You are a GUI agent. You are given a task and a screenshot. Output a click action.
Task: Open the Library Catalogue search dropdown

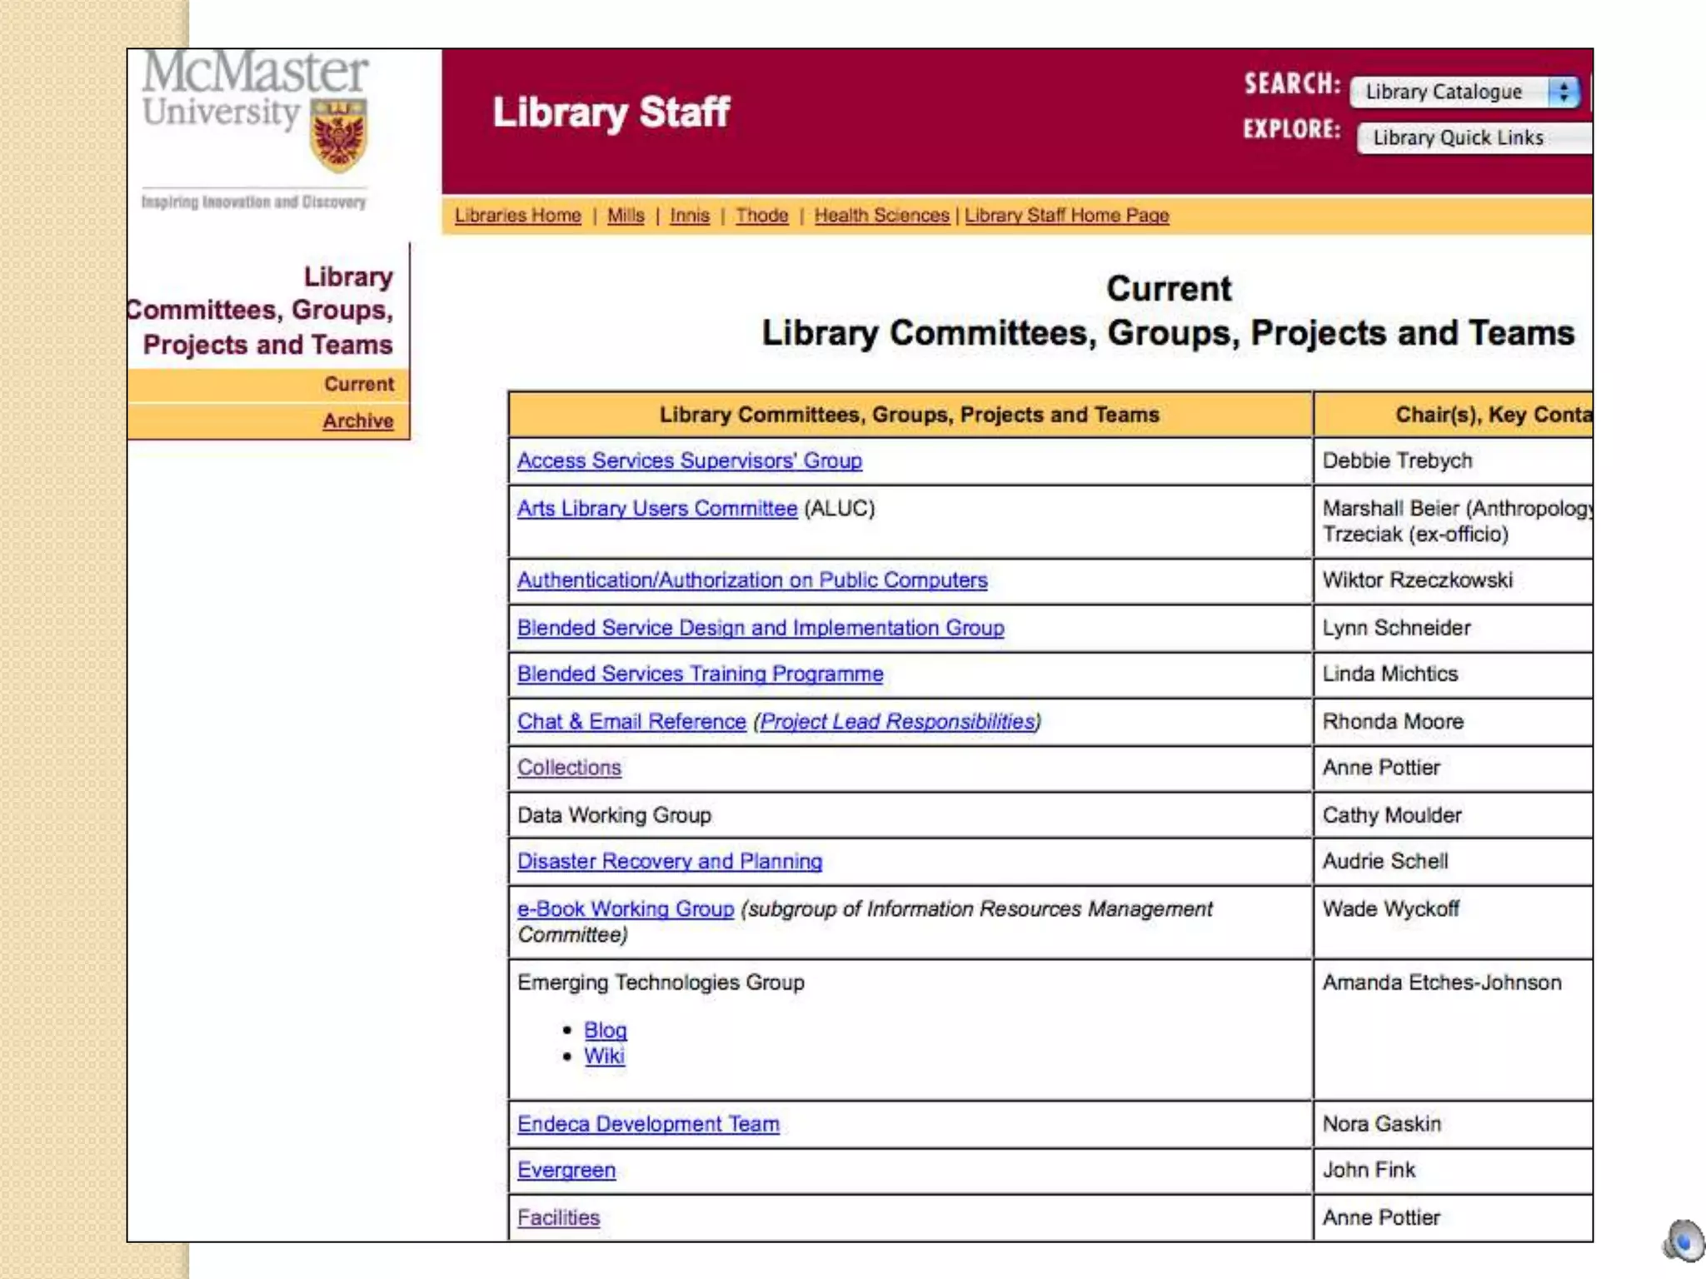click(1465, 92)
